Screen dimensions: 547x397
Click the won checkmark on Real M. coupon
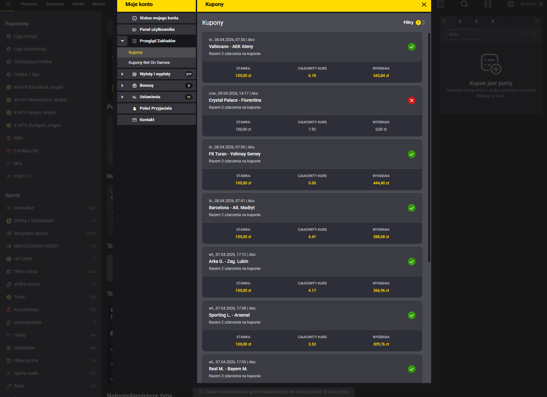point(412,369)
